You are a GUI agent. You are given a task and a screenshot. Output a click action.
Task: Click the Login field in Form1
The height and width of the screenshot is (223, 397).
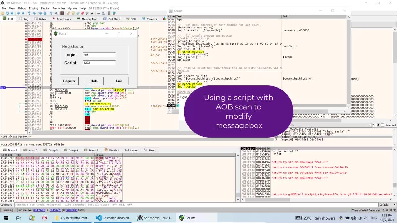(x=99, y=55)
